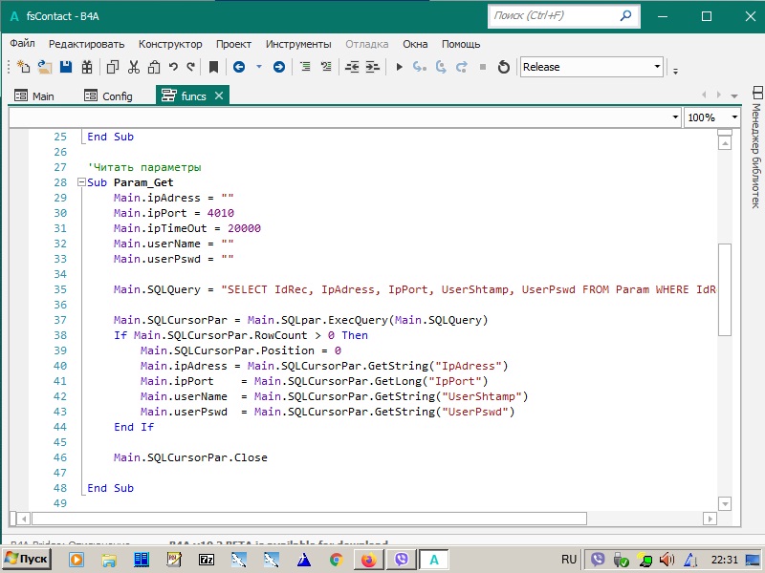The image size is (765, 573).
Task: Click the horizontal scrollbar left arrow
Action: coord(23,519)
